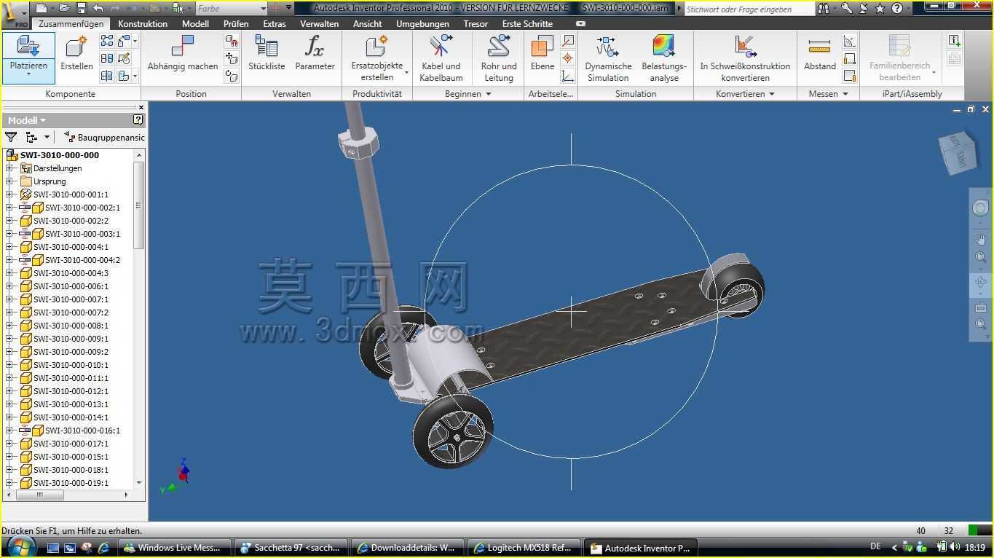The width and height of the screenshot is (994, 558).
Task: Expand the Ursprung tree node
Action: 9,181
